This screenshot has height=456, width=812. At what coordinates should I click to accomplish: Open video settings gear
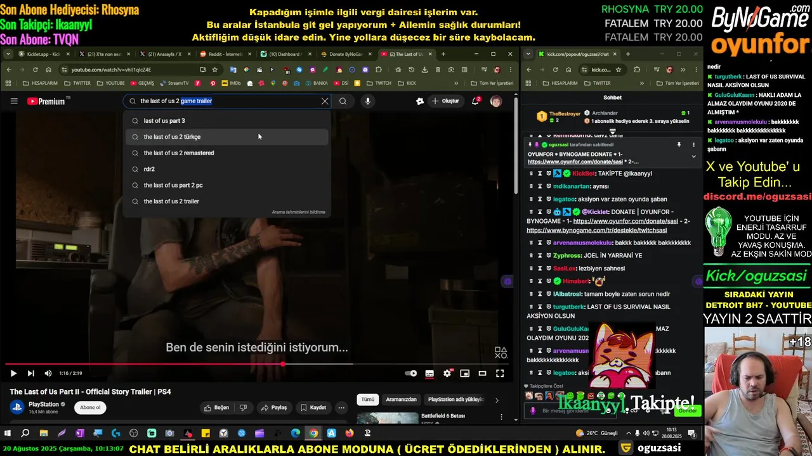447,374
